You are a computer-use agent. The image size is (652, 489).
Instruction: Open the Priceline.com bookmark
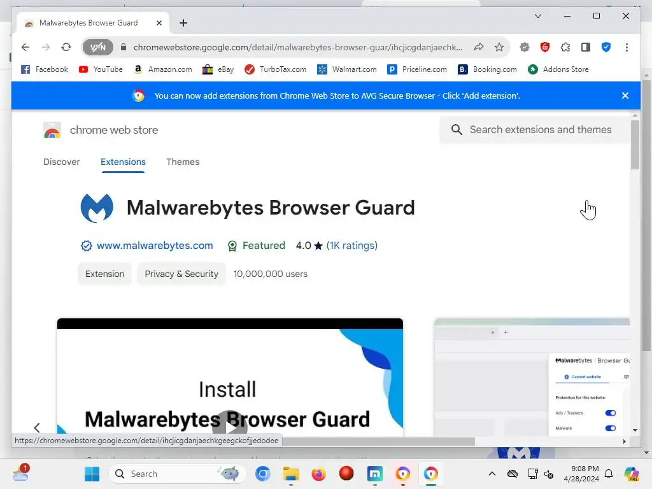(417, 69)
